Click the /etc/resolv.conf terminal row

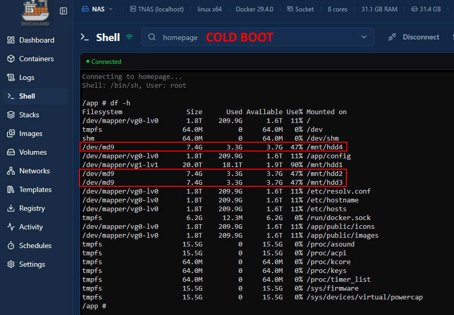[226, 191]
